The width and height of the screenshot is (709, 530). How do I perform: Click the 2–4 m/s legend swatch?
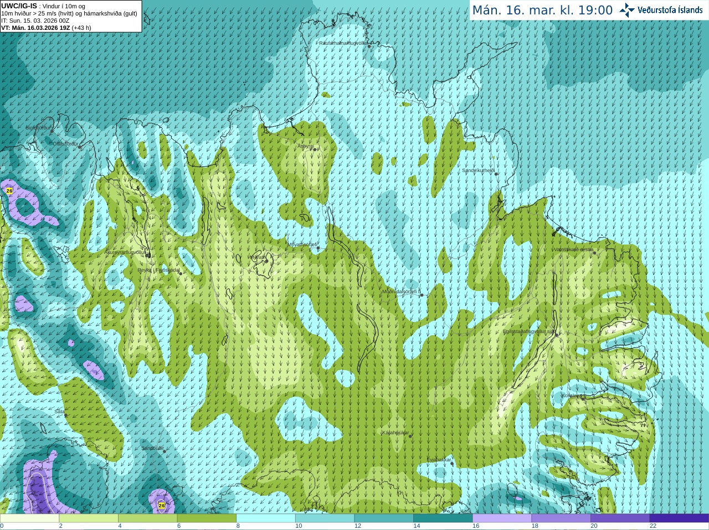[89, 518]
